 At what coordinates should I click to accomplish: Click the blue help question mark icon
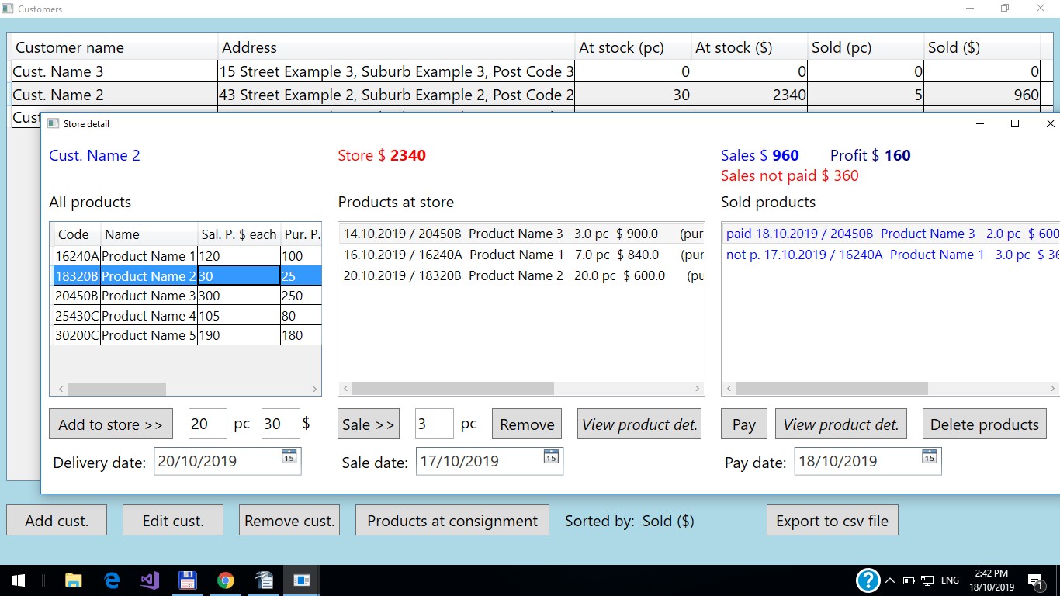click(868, 580)
